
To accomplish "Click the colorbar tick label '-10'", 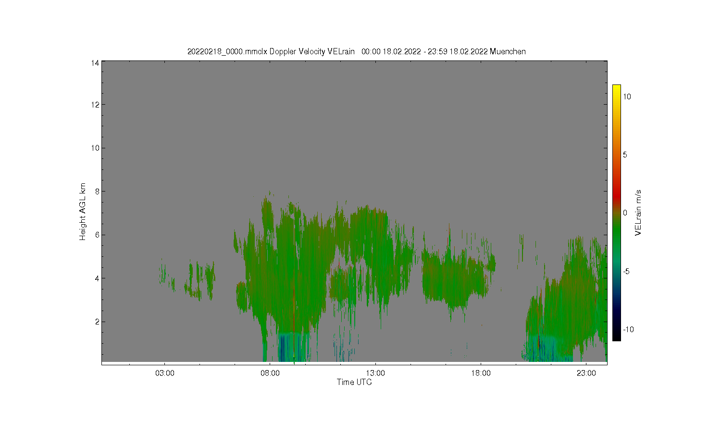I will coord(628,329).
